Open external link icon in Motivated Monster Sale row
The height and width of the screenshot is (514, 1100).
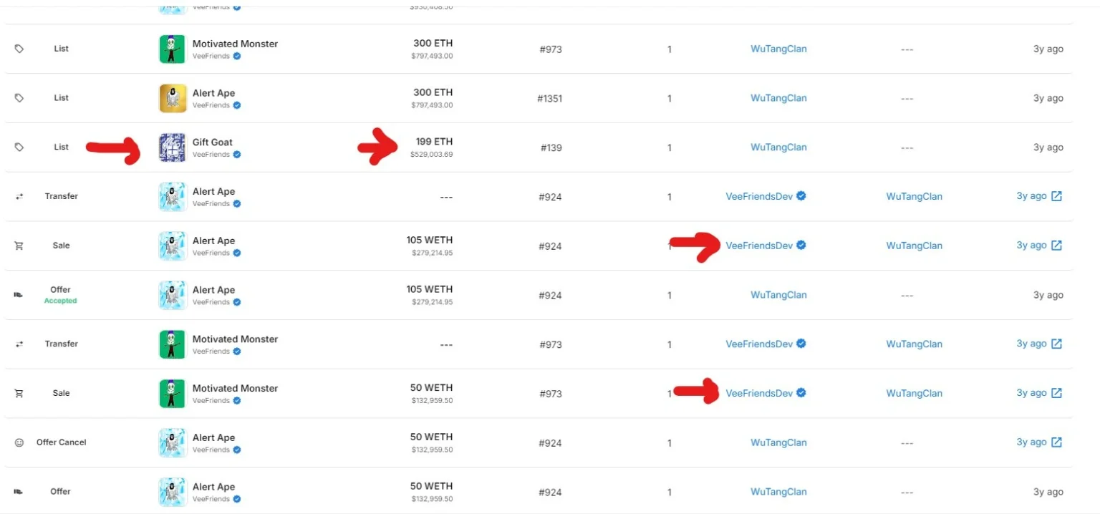pyautogui.click(x=1056, y=393)
